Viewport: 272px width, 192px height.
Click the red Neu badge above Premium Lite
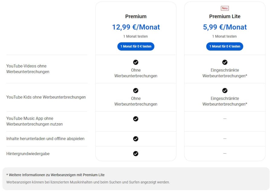pos(225,8)
